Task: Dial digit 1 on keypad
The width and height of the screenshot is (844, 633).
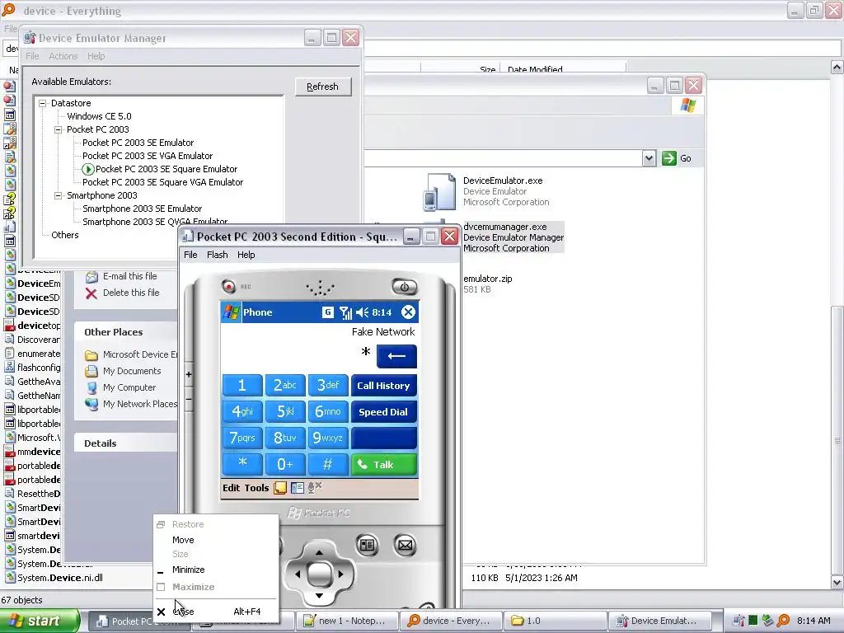Action: (x=242, y=386)
